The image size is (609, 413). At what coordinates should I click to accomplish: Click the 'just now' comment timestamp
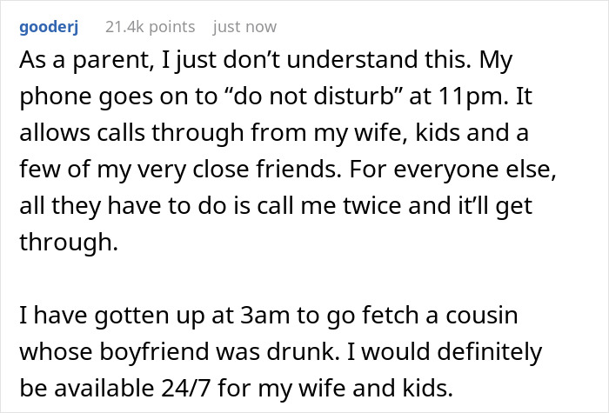244,27
